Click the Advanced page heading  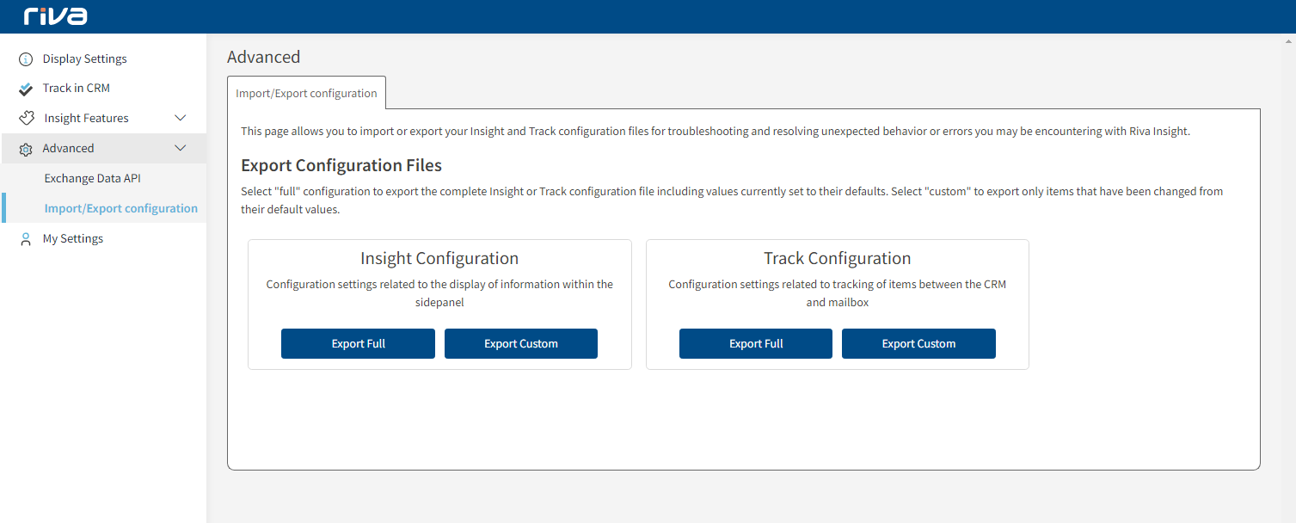point(264,57)
